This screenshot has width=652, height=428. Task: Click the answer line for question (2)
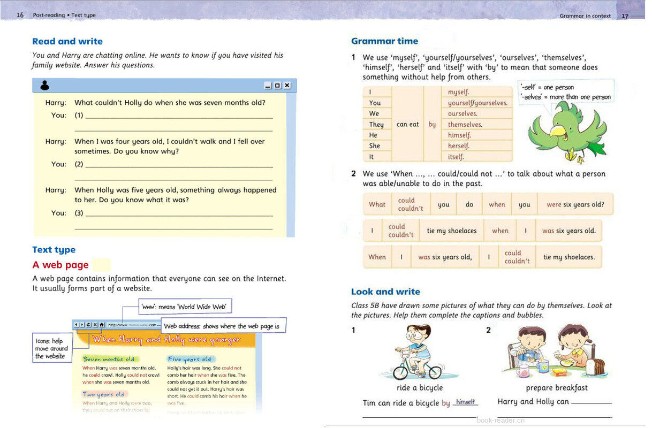(179, 166)
